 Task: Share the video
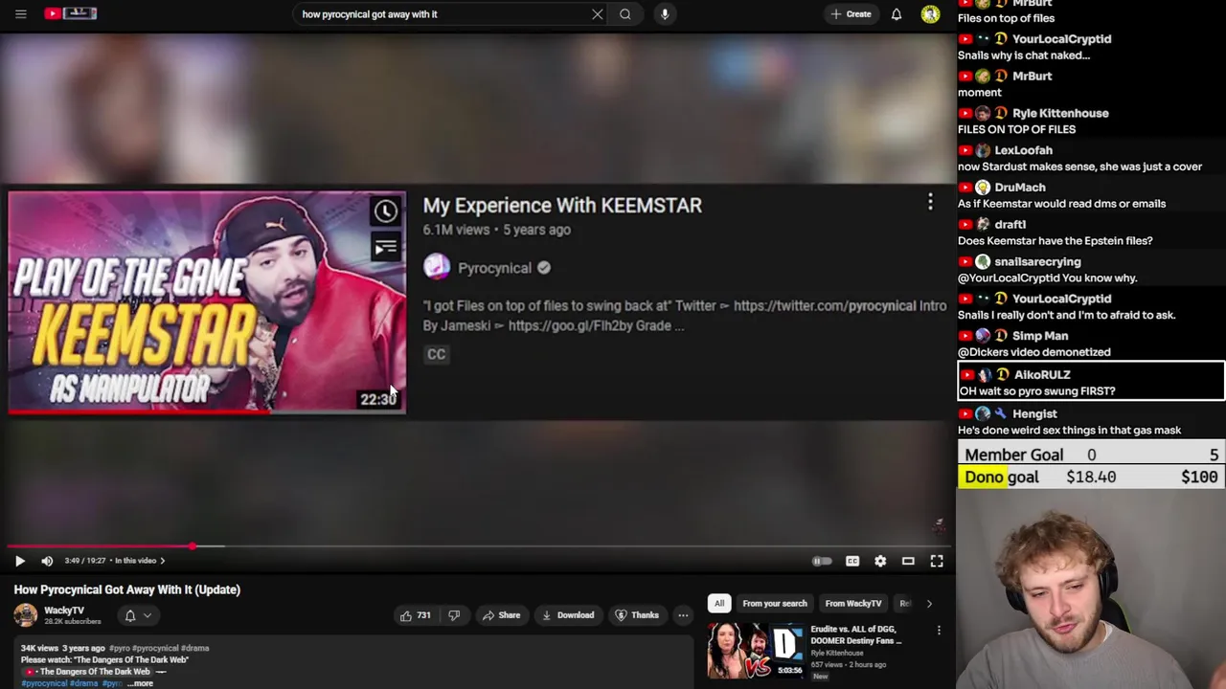501,615
